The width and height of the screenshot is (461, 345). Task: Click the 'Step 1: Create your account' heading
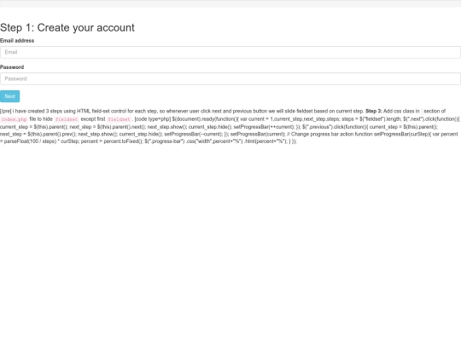pos(67,27)
